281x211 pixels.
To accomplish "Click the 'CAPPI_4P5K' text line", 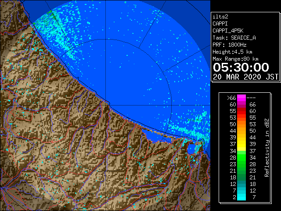I will [228, 31].
